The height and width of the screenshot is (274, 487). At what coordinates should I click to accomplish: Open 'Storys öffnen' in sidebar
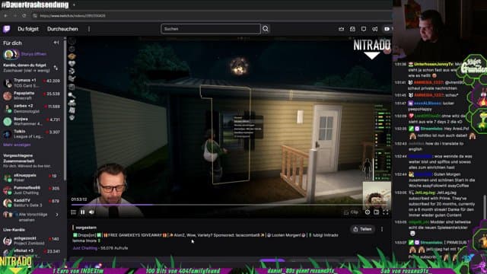(x=33, y=54)
